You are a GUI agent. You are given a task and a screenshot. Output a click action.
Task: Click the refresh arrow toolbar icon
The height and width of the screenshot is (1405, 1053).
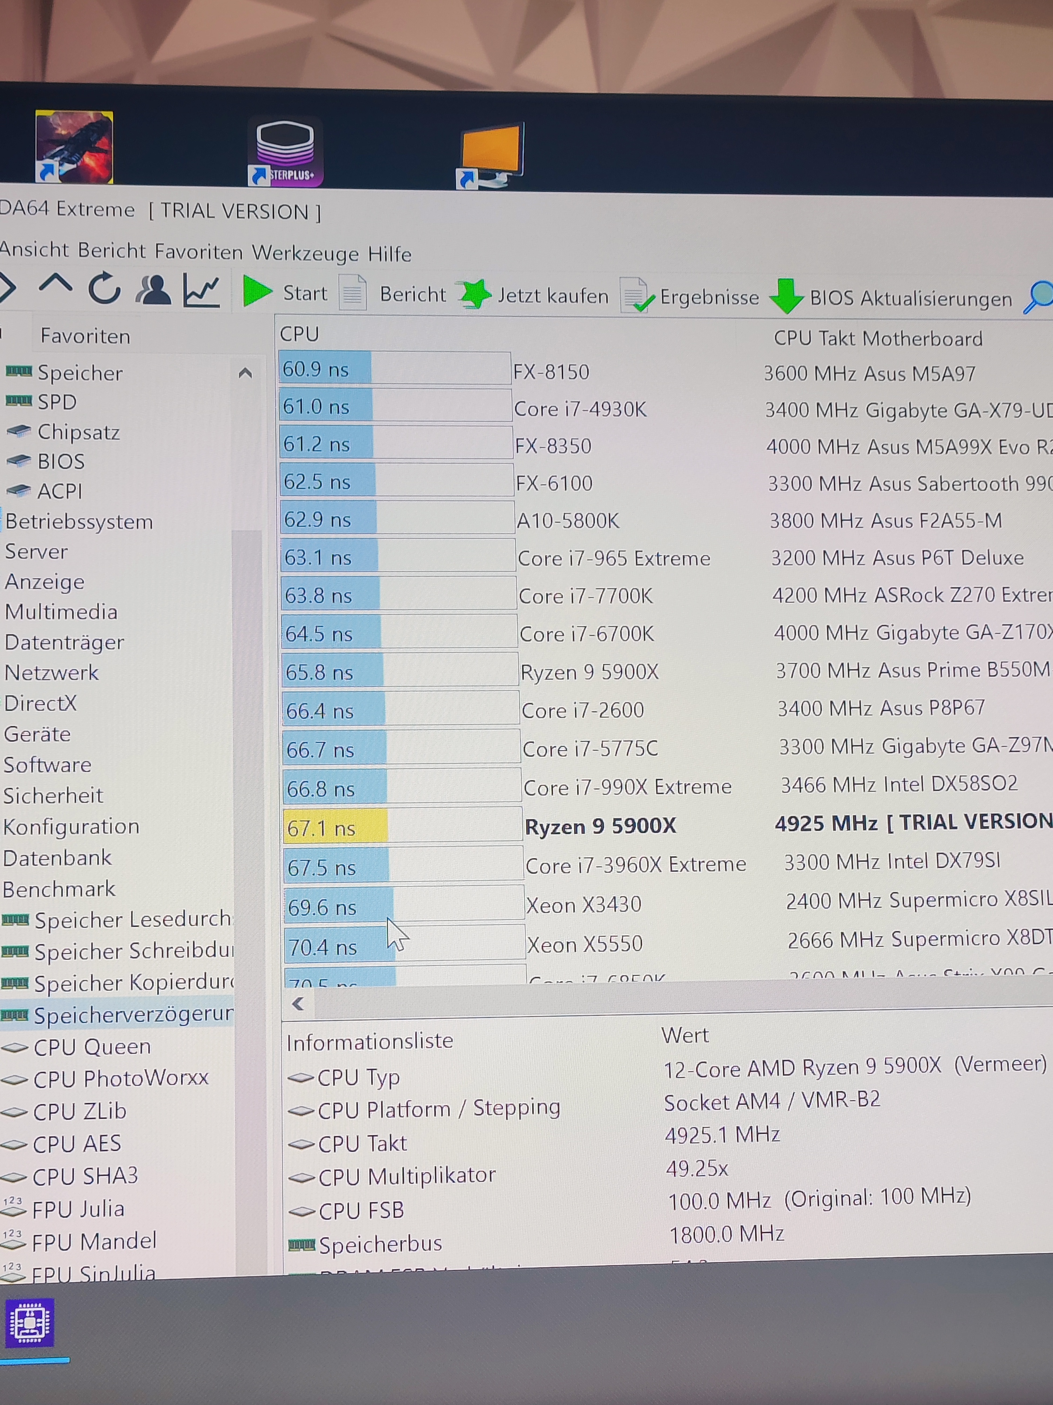pyautogui.click(x=104, y=289)
